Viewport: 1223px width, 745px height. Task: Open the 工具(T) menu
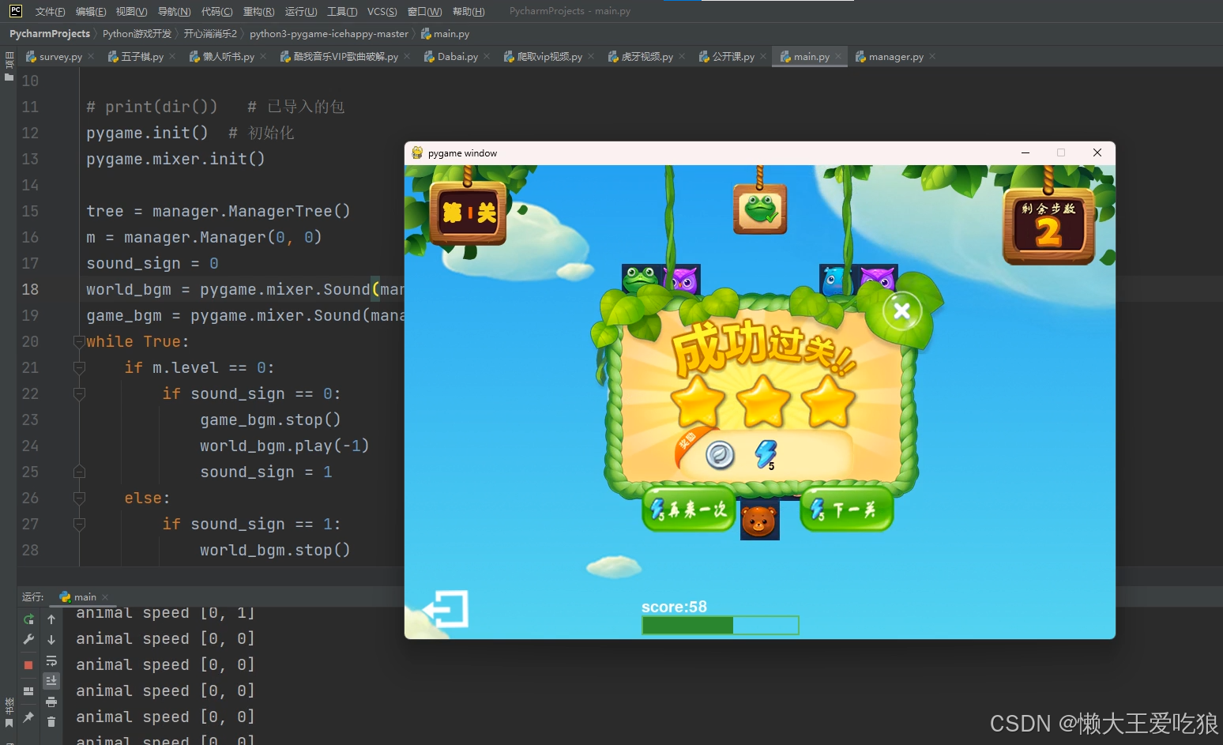pyautogui.click(x=342, y=11)
